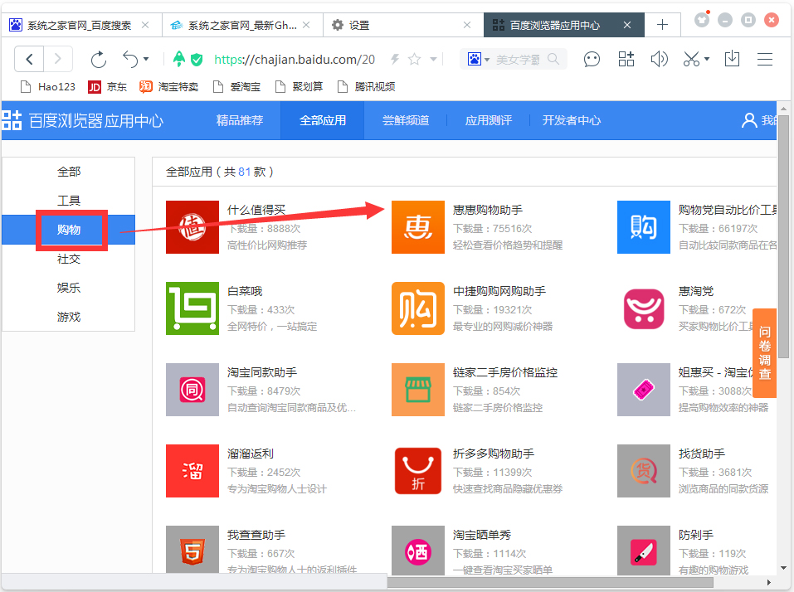The image size is (794, 592).
Task: Select the 购物 category in sidebar
Action: coord(69,230)
